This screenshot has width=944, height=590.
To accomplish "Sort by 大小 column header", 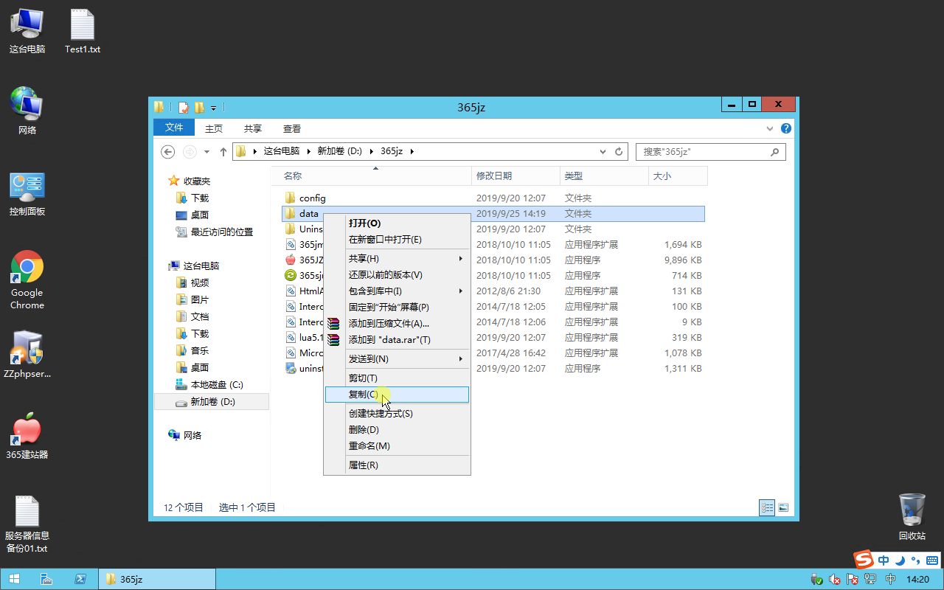I will tap(678, 176).
